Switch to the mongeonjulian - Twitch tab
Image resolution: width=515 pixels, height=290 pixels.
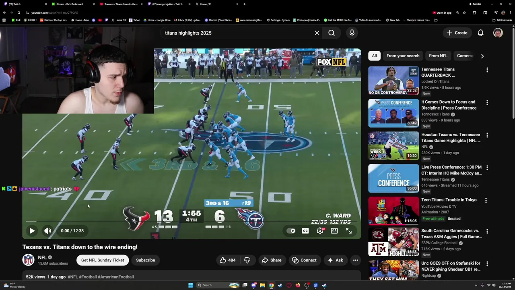click(168, 4)
